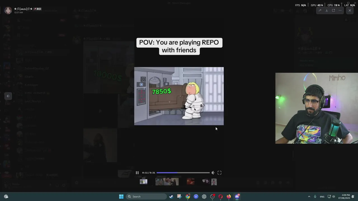Select the second carousel thumbnail

click(159, 182)
